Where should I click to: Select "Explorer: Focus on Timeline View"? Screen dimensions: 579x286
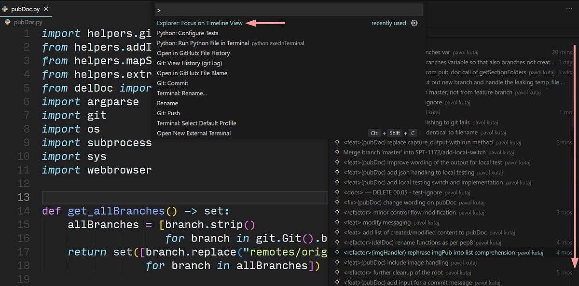click(x=199, y=23)
